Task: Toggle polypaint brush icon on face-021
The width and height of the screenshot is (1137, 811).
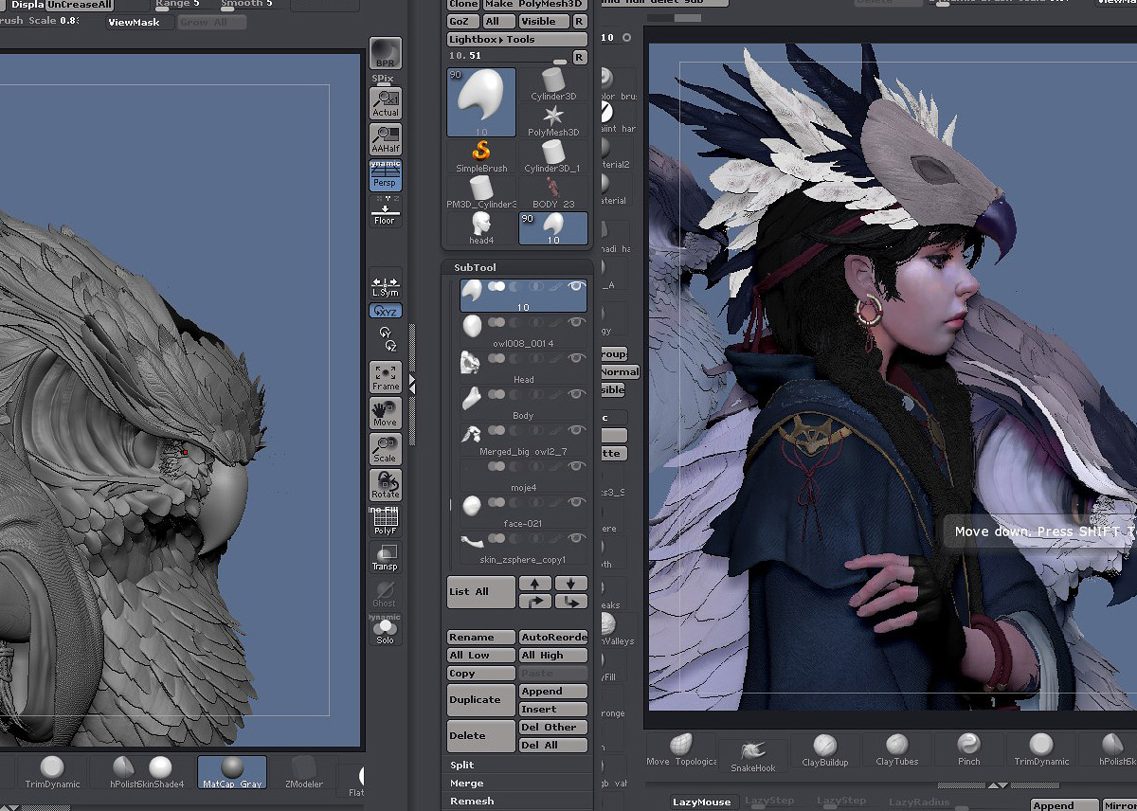Action: pos(554,501)
